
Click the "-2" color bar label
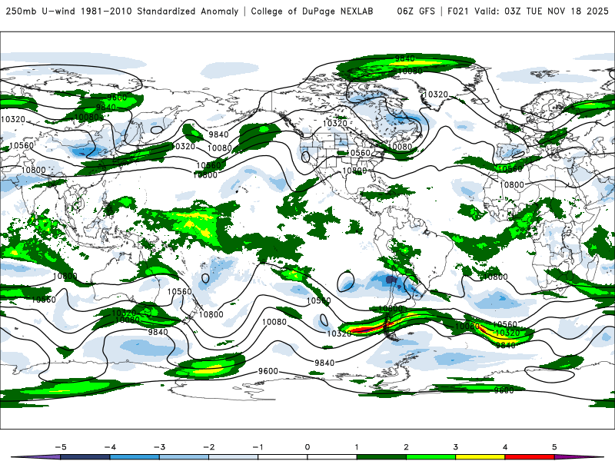pyautogui.click(x=208, y=447)
